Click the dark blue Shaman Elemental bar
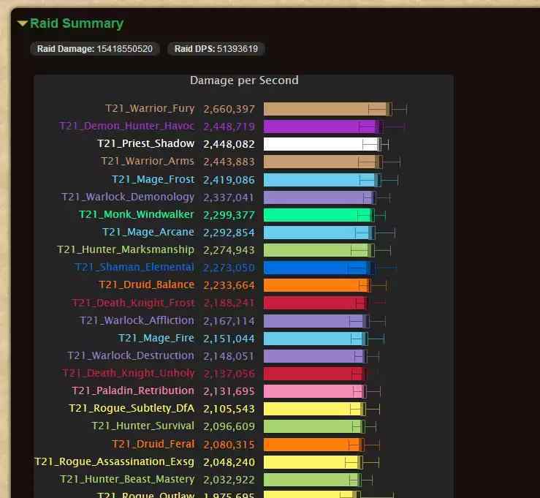 pyautogui.click(x=319, y=268)
